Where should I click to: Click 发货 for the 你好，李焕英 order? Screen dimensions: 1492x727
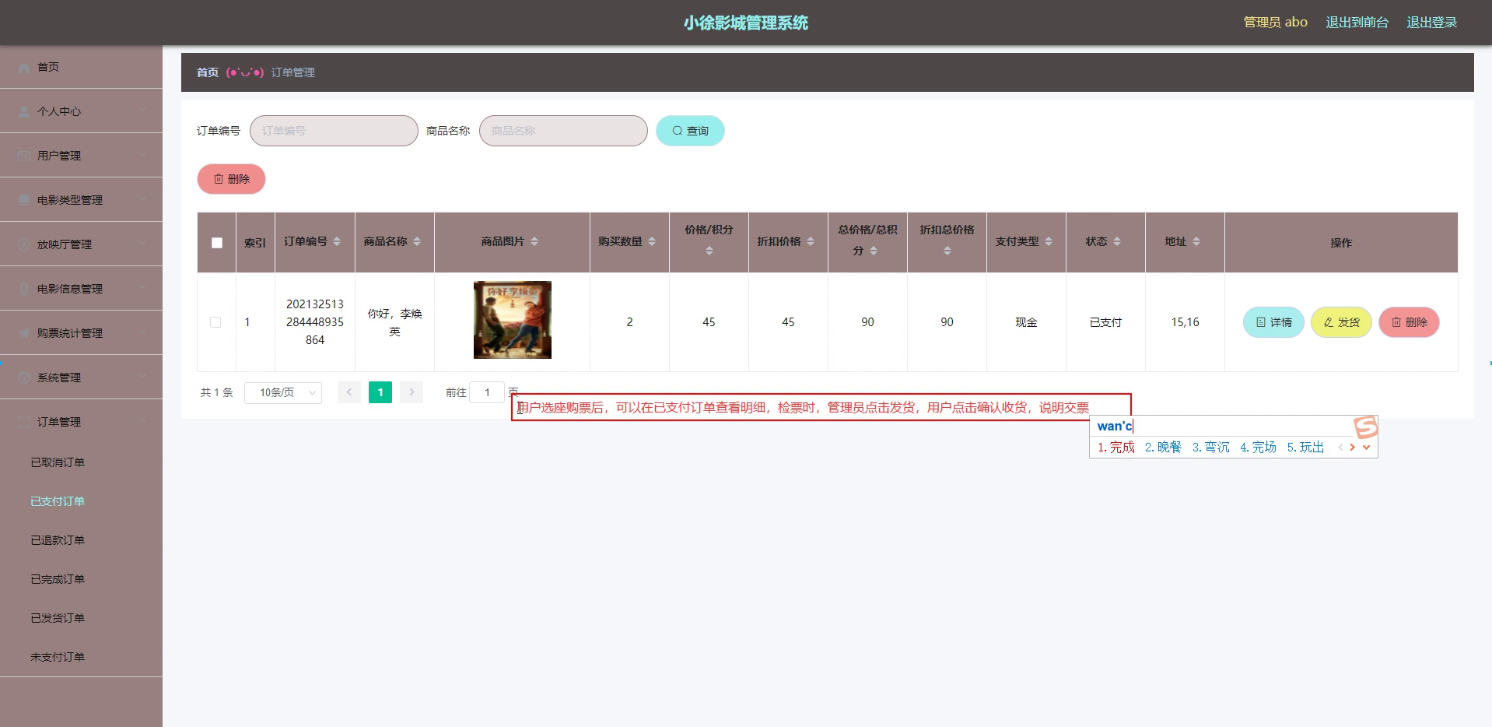[1341, 322]
